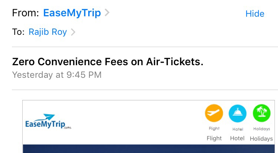The width and height of the screenshot is (278, 153).
Task: Click the To: label
Action: pyautogui.click(x=18, y=32)
